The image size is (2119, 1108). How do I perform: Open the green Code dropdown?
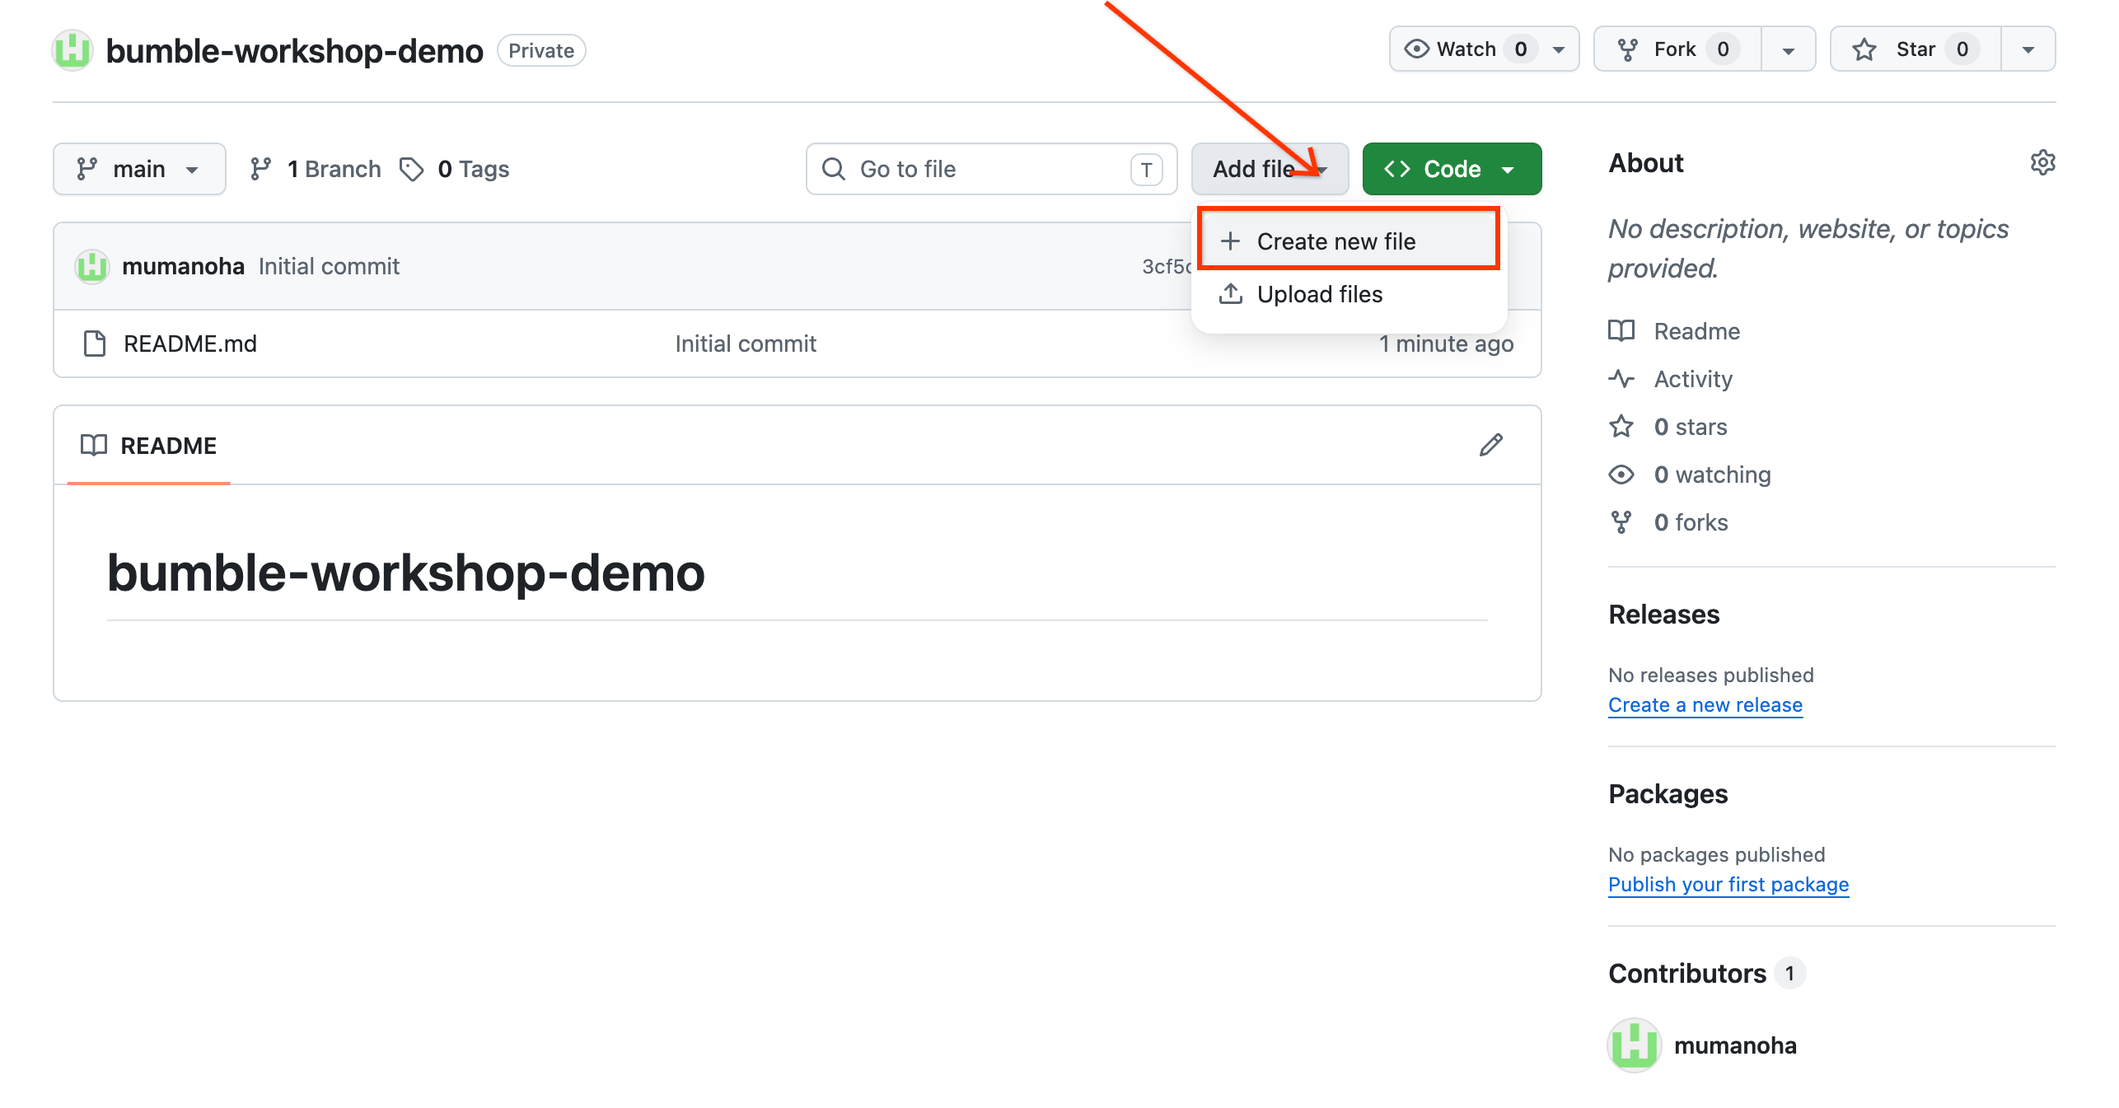1452,169
